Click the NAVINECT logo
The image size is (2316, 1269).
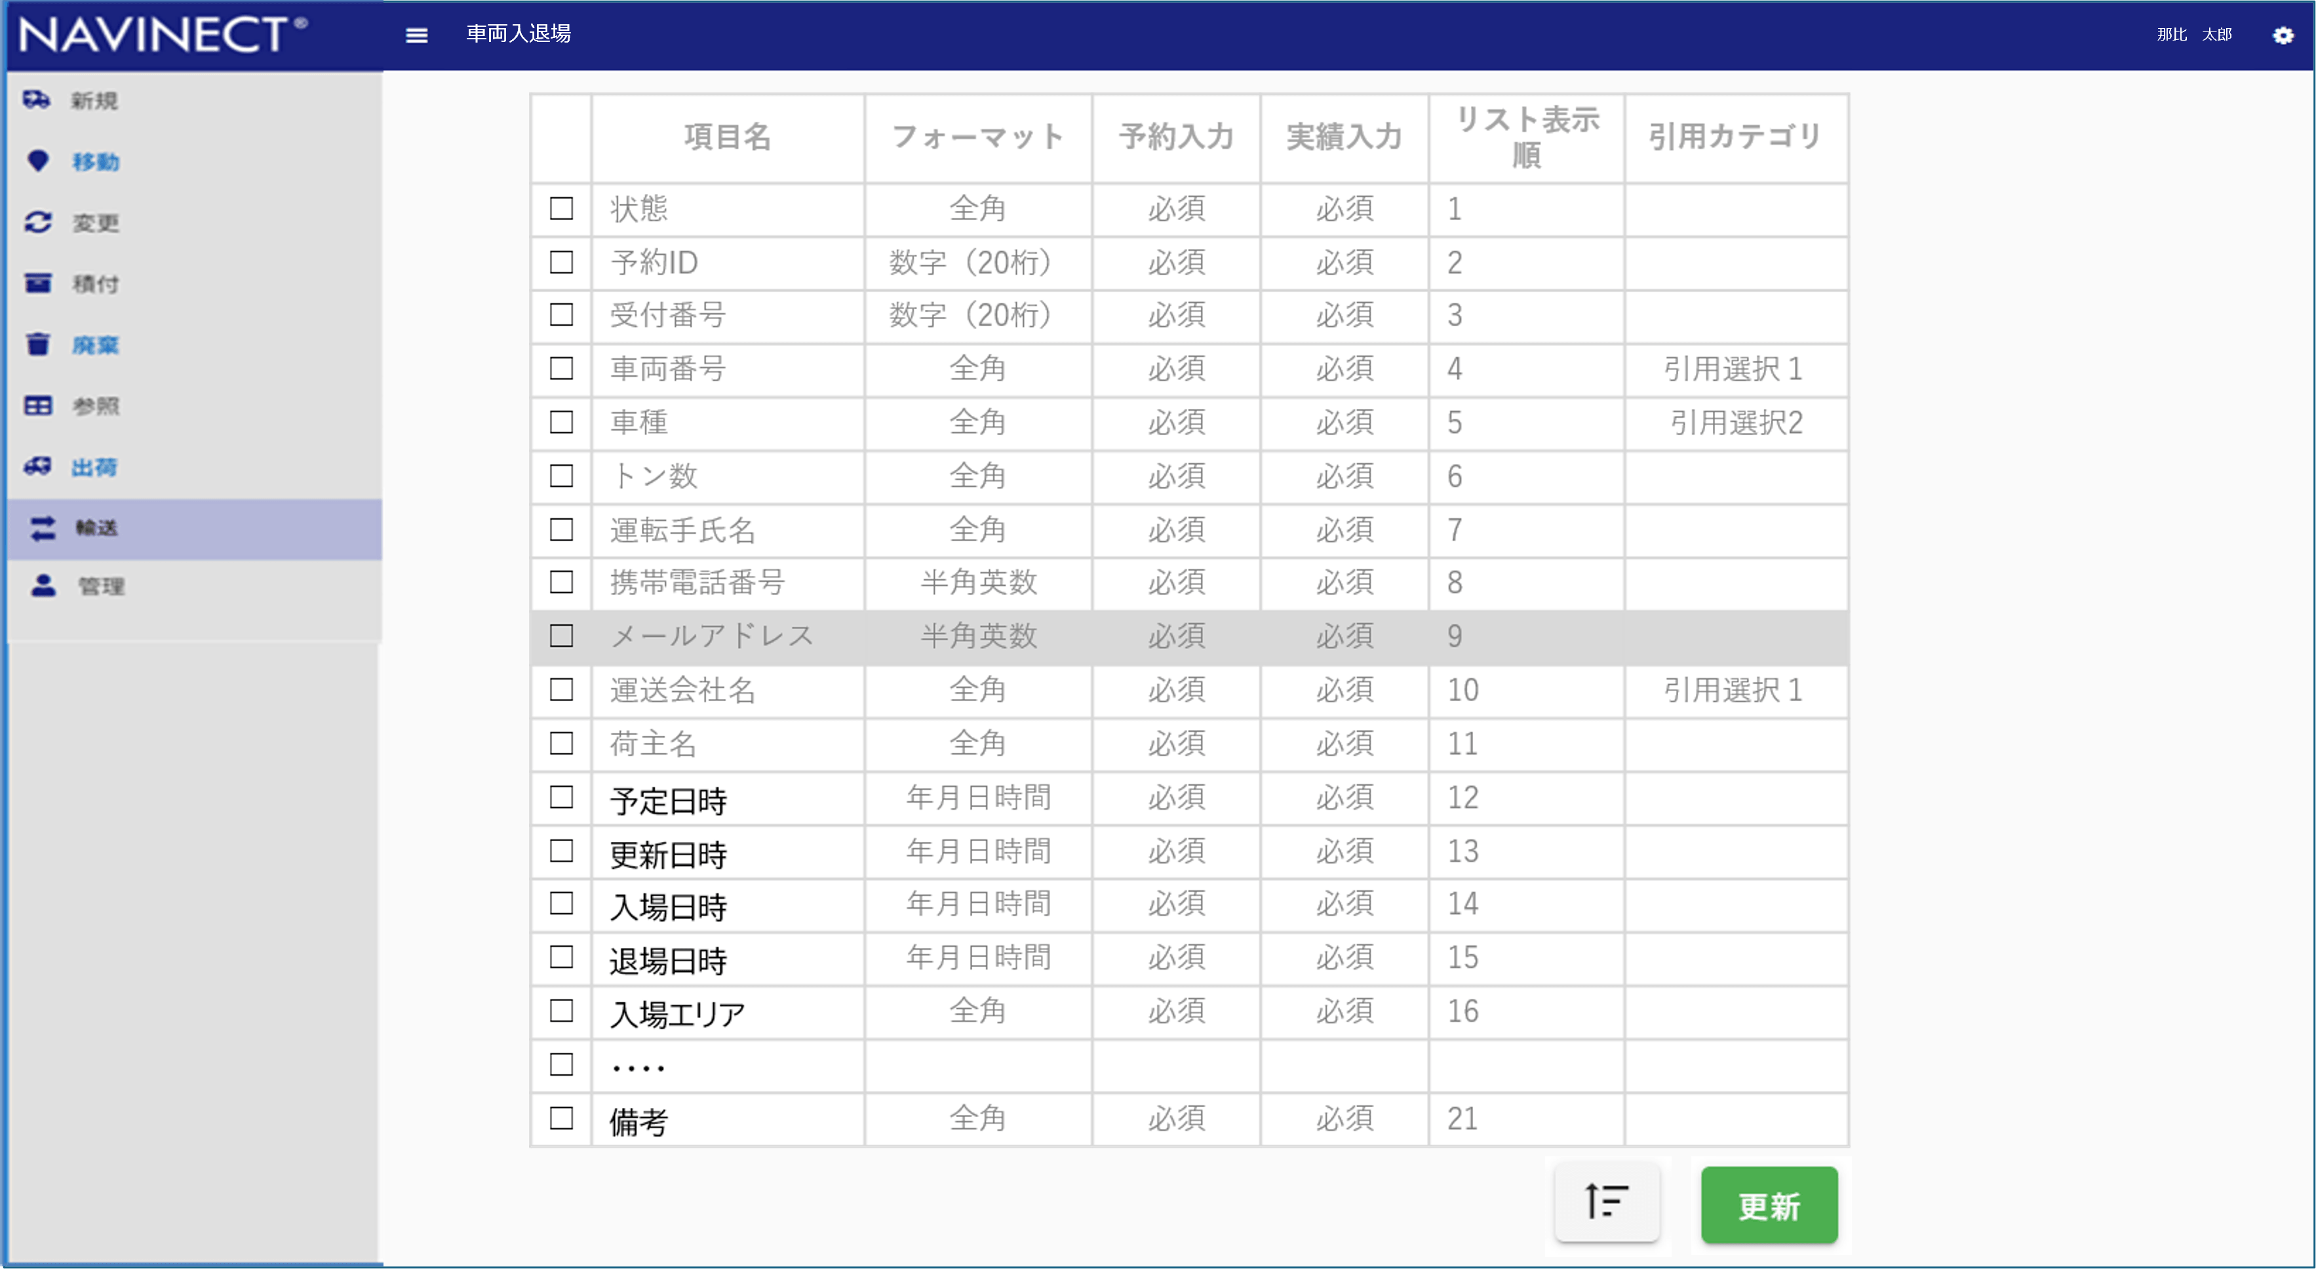[x=163, y=35]
